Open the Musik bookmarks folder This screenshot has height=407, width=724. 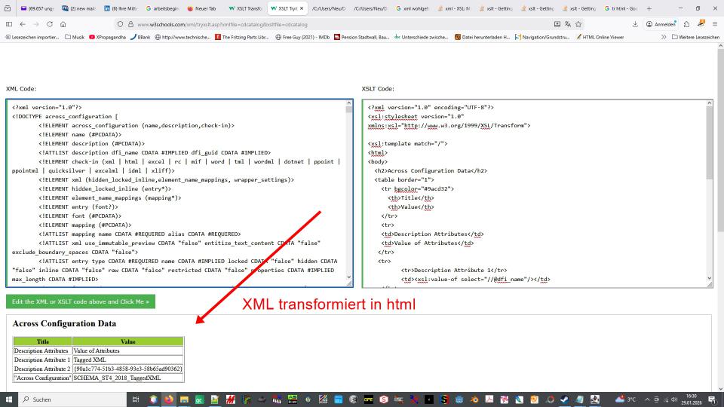click(72, 38)
